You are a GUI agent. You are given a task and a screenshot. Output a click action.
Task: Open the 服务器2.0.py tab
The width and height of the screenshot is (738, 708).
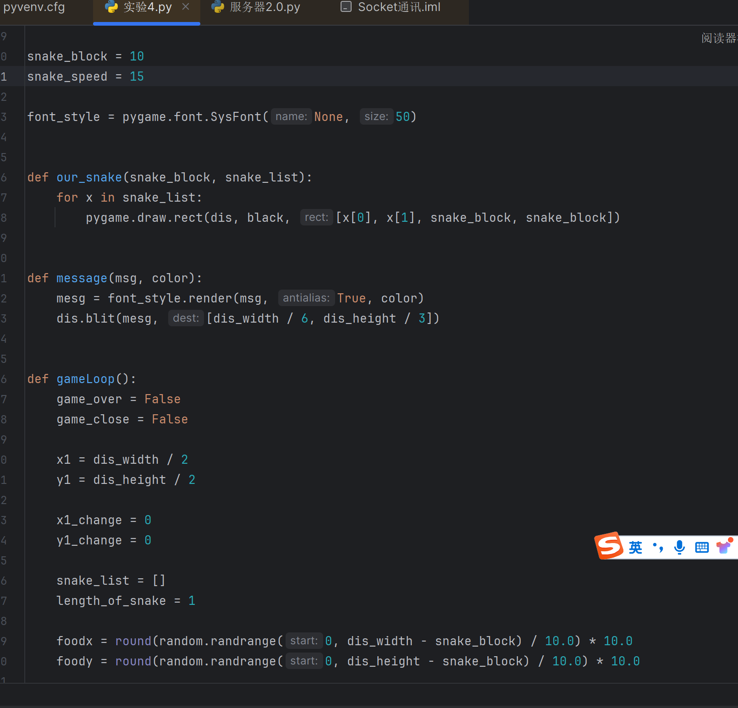click(264, 7)
